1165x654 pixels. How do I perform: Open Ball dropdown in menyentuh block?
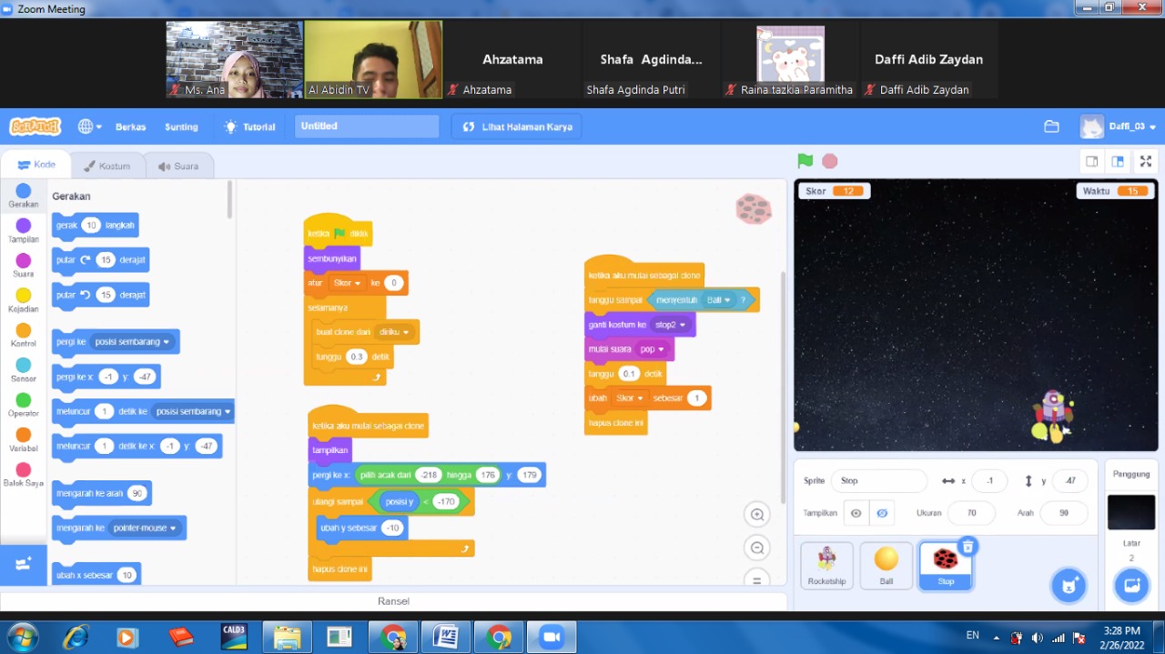pos(719,300)
